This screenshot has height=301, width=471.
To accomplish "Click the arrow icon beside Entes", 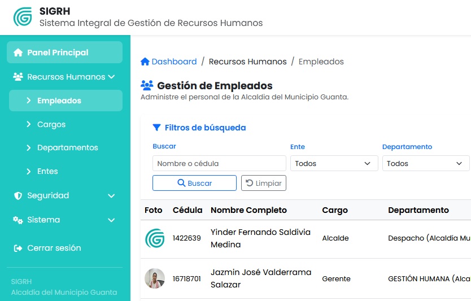I will coord(29,172).
